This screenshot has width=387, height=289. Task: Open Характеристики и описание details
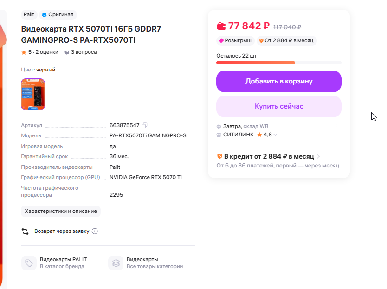pyautogui.click(x=61, y=211)
